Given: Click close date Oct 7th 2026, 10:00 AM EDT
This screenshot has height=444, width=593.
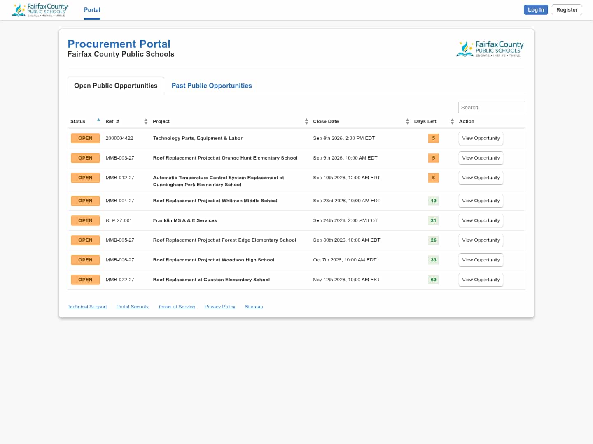Looking at the screenshot, I should [345, 260].
